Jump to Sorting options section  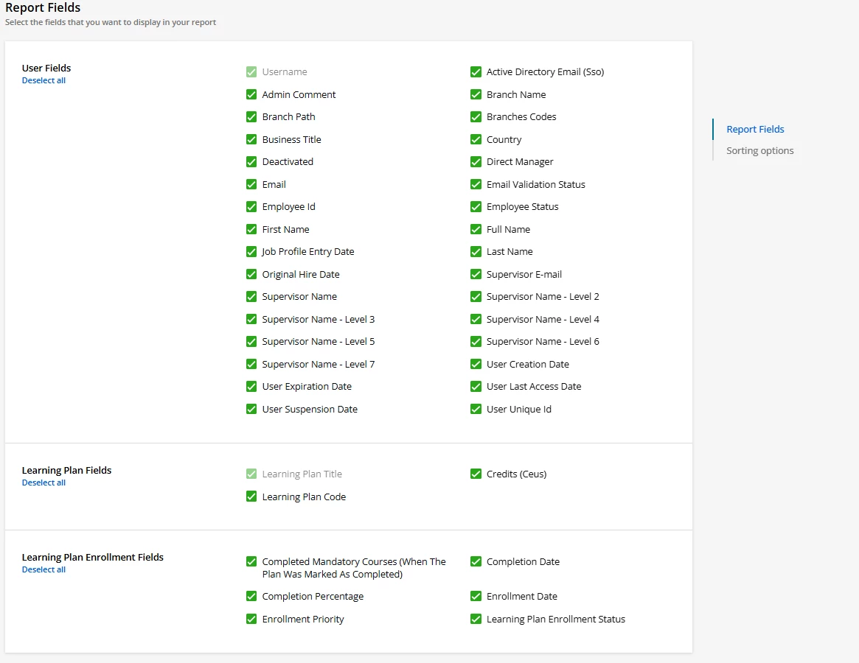pos(759,151)
